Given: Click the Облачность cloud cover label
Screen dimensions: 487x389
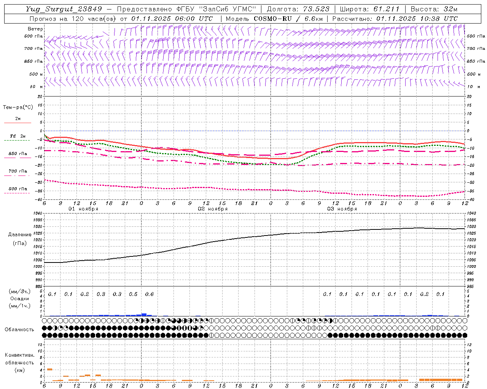Looking at the screenshot, I should [x=19, y=330].
